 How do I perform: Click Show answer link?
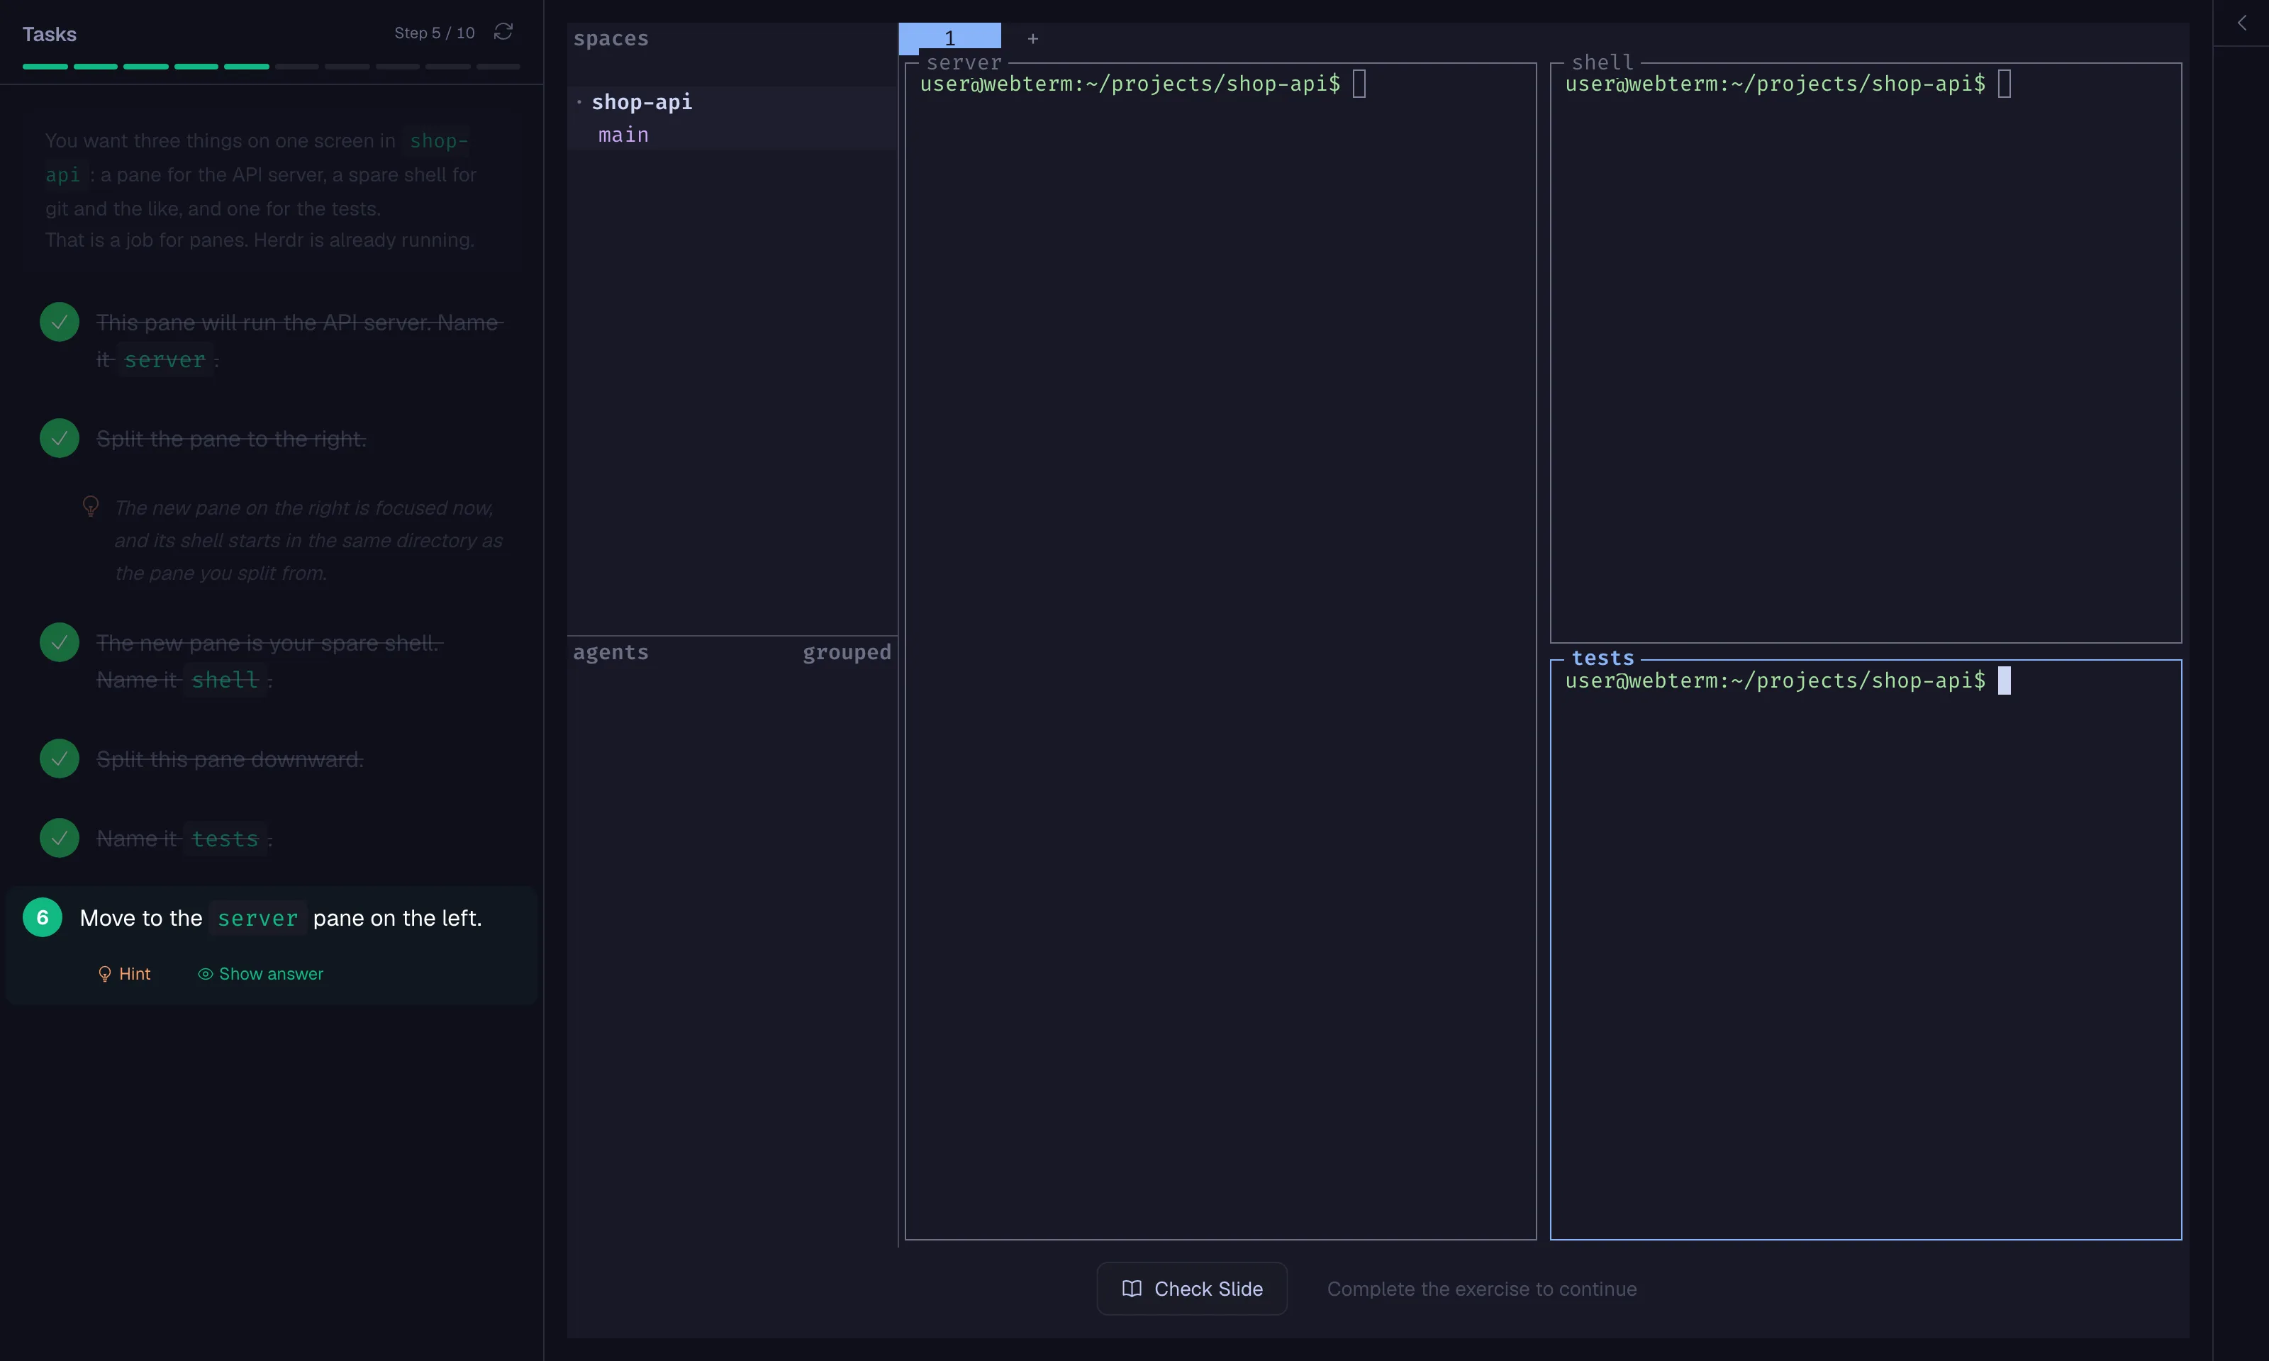(x=260, y=973)
